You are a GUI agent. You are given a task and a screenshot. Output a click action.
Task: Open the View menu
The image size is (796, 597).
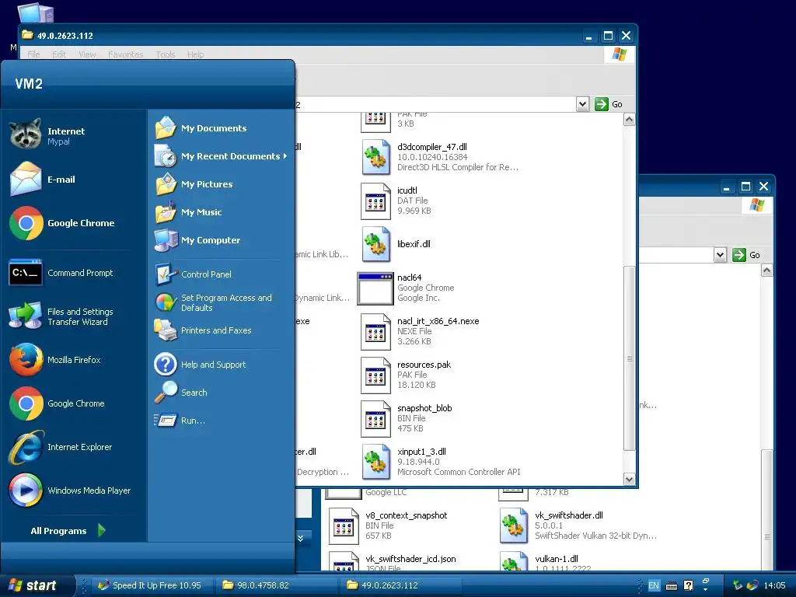click(87, 54)
